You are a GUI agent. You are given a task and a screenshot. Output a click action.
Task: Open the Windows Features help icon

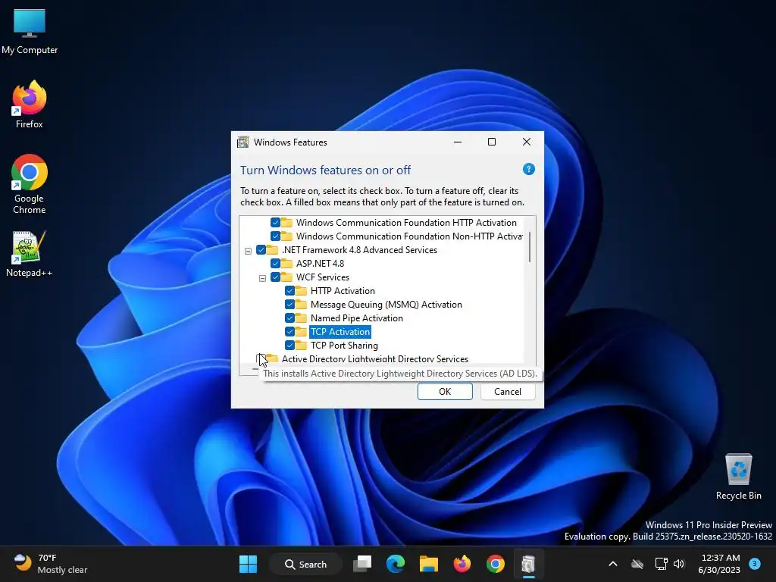tap(528, 169)
